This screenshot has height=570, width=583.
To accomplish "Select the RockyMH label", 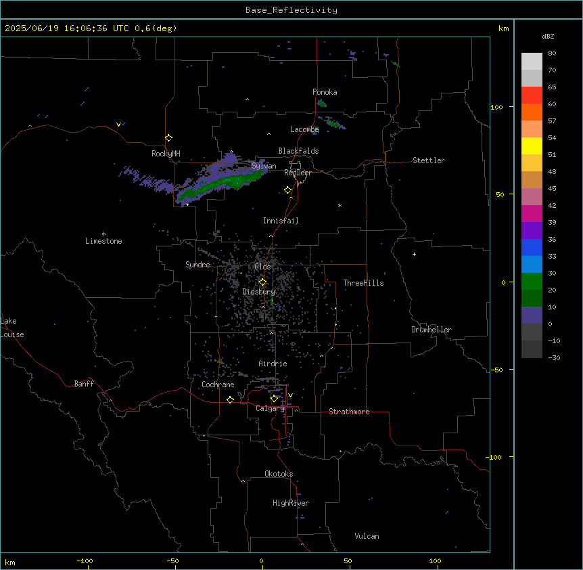I will click(166, 154).
